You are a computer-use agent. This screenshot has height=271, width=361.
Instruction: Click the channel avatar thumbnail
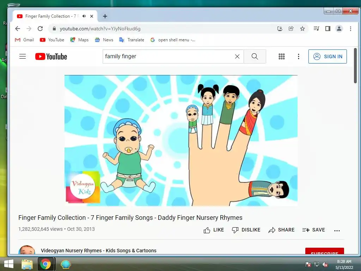pos(27,250)
